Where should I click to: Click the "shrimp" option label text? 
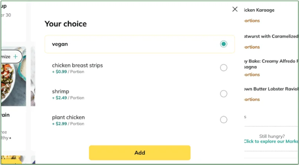coord(61,92)
